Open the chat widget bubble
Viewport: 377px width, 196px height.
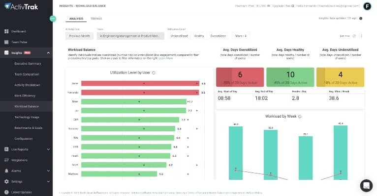(x=366, y=185)
